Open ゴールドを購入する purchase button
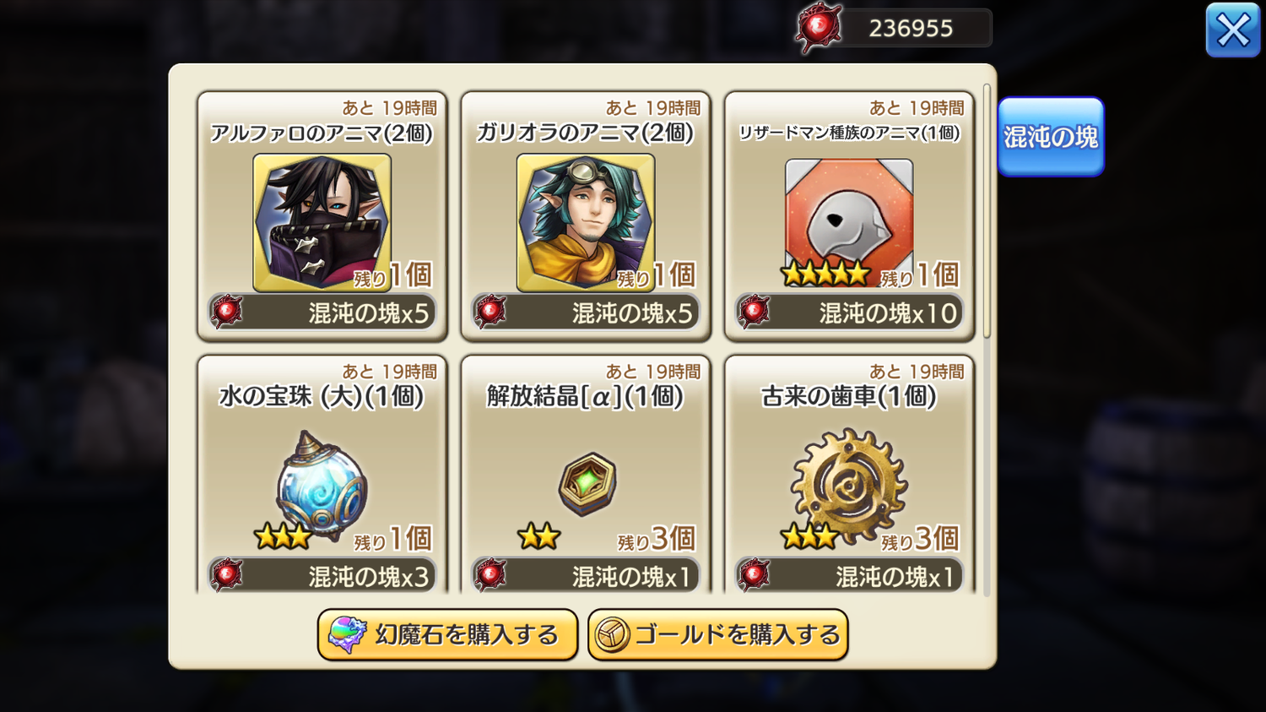 718,634
